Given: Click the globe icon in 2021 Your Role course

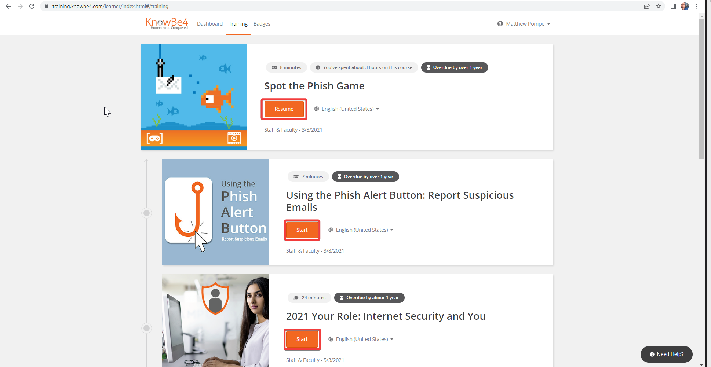Looking at the screenshot, I should (x=331, y=339).
